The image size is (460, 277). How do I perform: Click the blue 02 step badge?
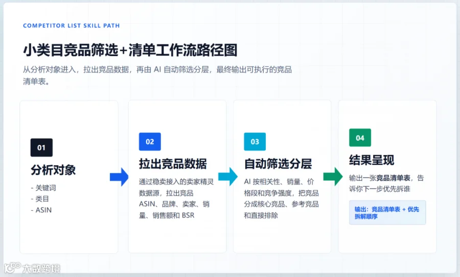(150, 142)
